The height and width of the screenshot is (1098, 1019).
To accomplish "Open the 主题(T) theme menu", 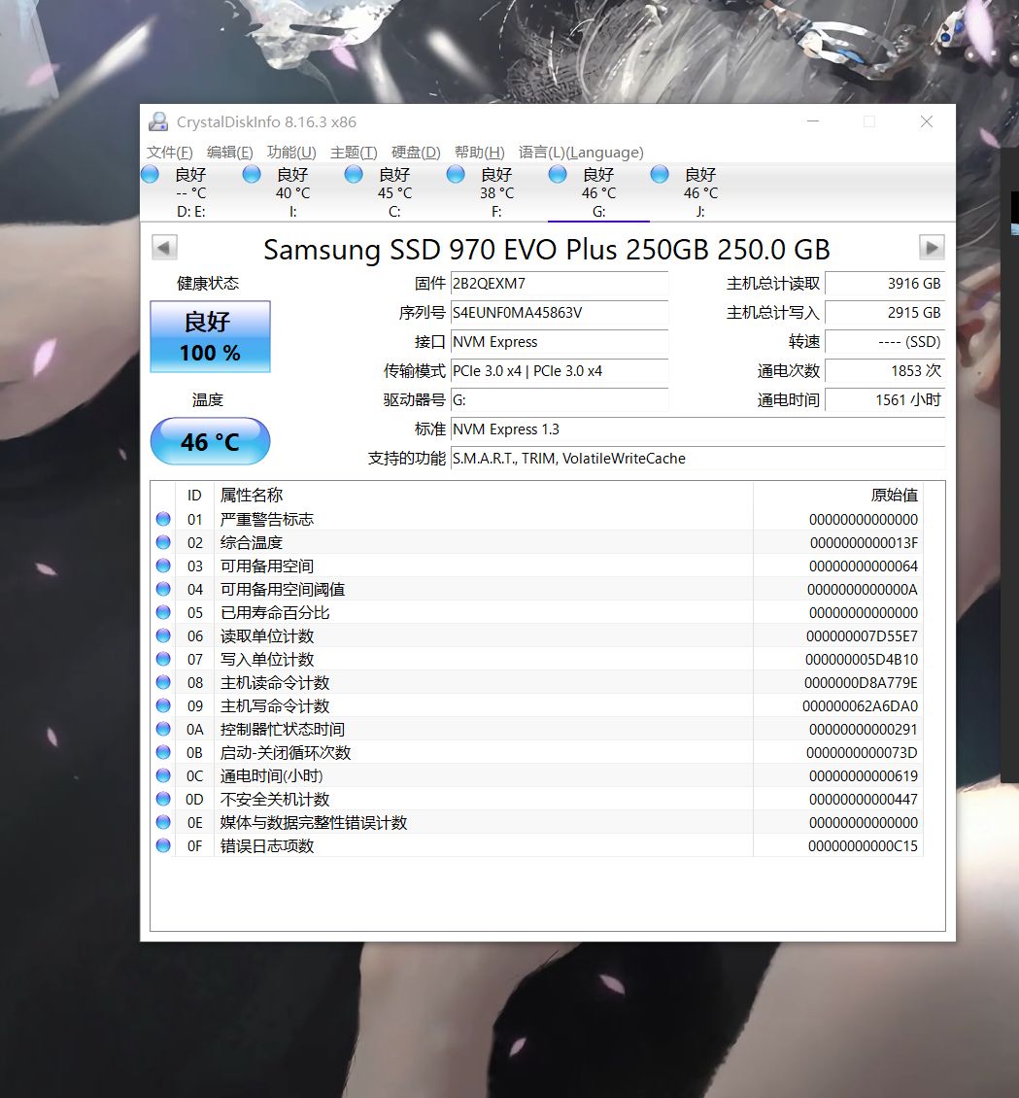I will pyautogui.click(x=357, y=153).
